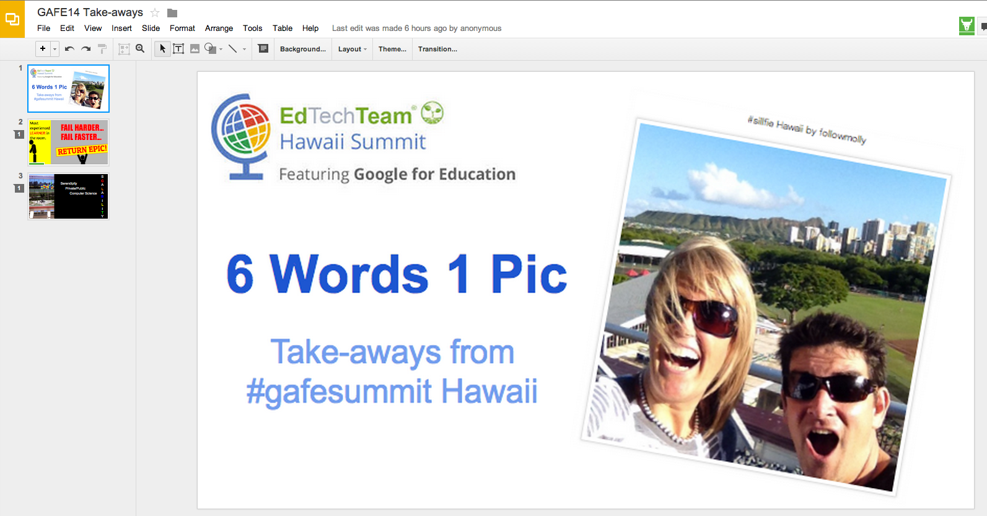Select the tilted selfie photo on slide
Image resolution: width=987 pixels, height=516 pixels.
coord(766,307)
